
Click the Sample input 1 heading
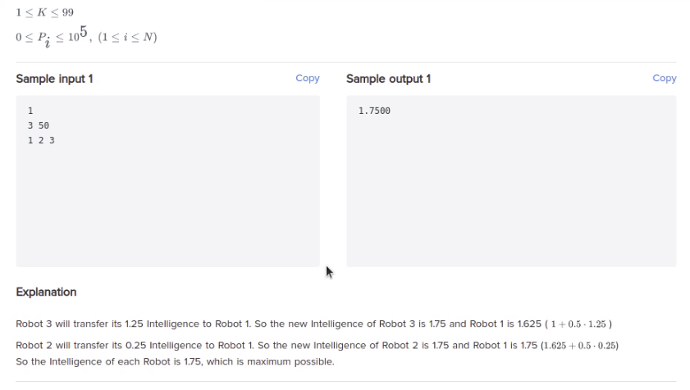[55, 79]
